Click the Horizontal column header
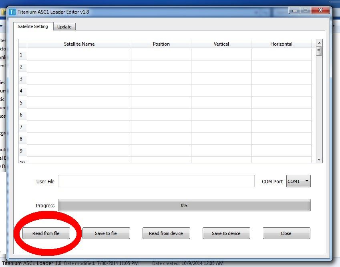The width and height of the screenshot is (340, 267). pos(281,44)
